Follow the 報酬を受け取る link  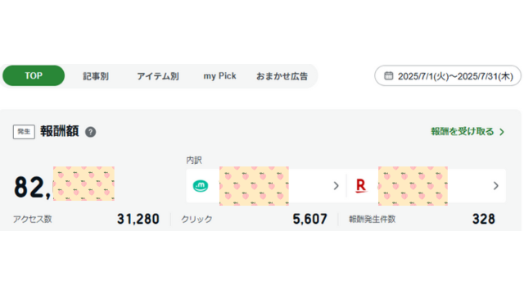(x=463, y=131)
